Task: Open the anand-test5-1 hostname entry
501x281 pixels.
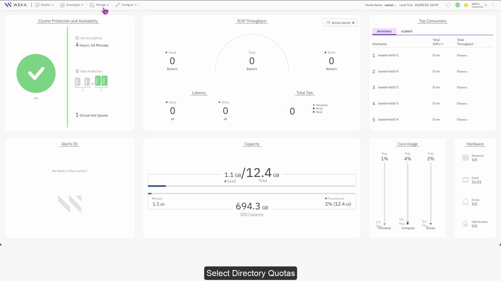Action: pyautogui.click(x=388, y=55)
